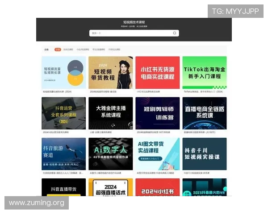Open the 2024超强直播话术 thumbnail
The width and height of the screenshot is (268, 214).
click(111, 187)
